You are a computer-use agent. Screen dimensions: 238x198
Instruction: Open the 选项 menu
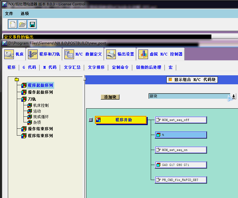[25, 13]
